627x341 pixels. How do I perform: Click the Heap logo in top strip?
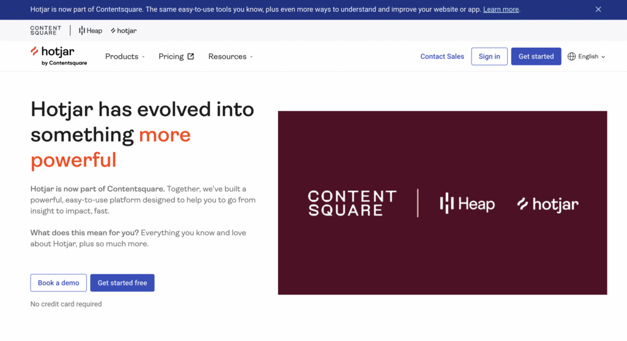click(x=91, y=31)
